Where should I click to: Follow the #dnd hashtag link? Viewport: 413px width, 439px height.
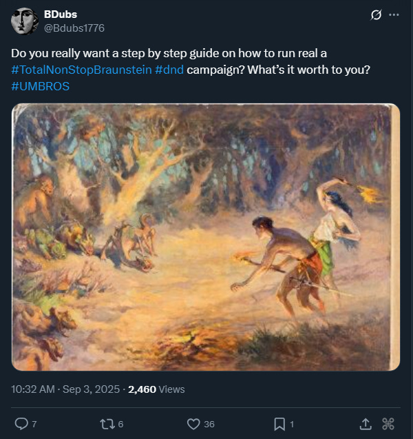(x=169, y=70)
